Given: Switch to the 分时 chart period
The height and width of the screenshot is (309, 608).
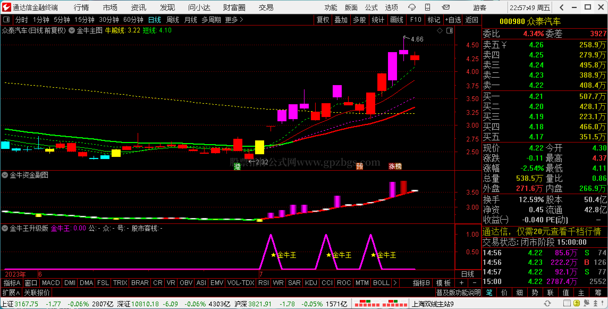Looking at the screenshot, I should [22, 20].
